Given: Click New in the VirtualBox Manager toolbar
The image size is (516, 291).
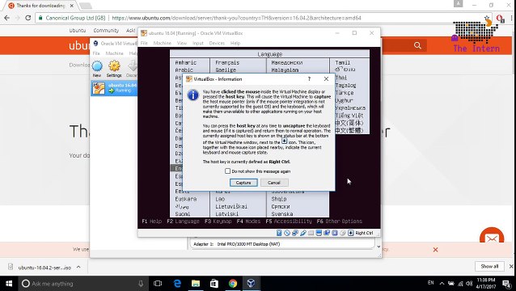Looking at the screenshot, I should (97, 69).
